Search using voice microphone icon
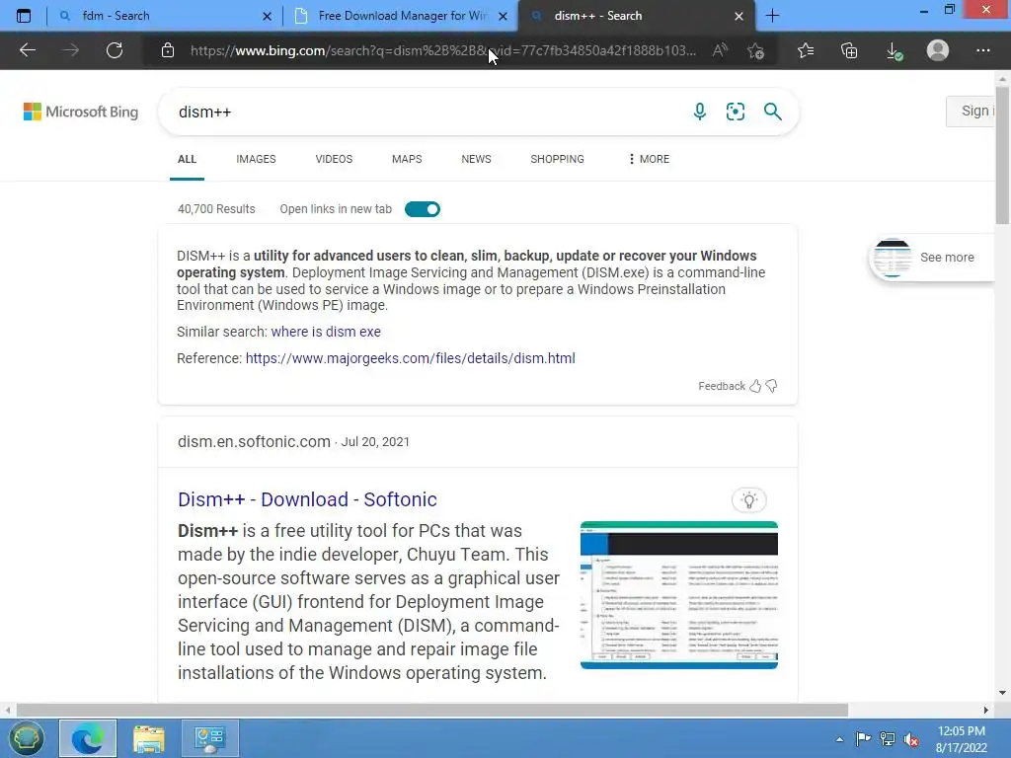This screenshot has height=758, width=1011. point(700,112)
